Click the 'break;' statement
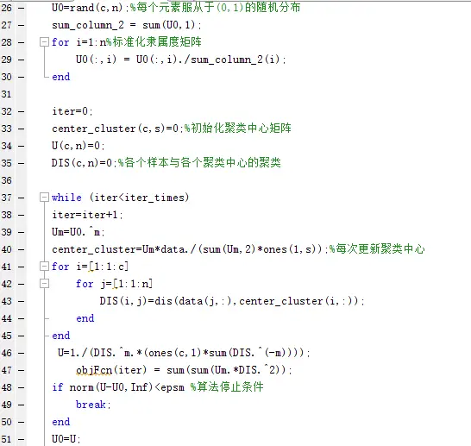 93,405
